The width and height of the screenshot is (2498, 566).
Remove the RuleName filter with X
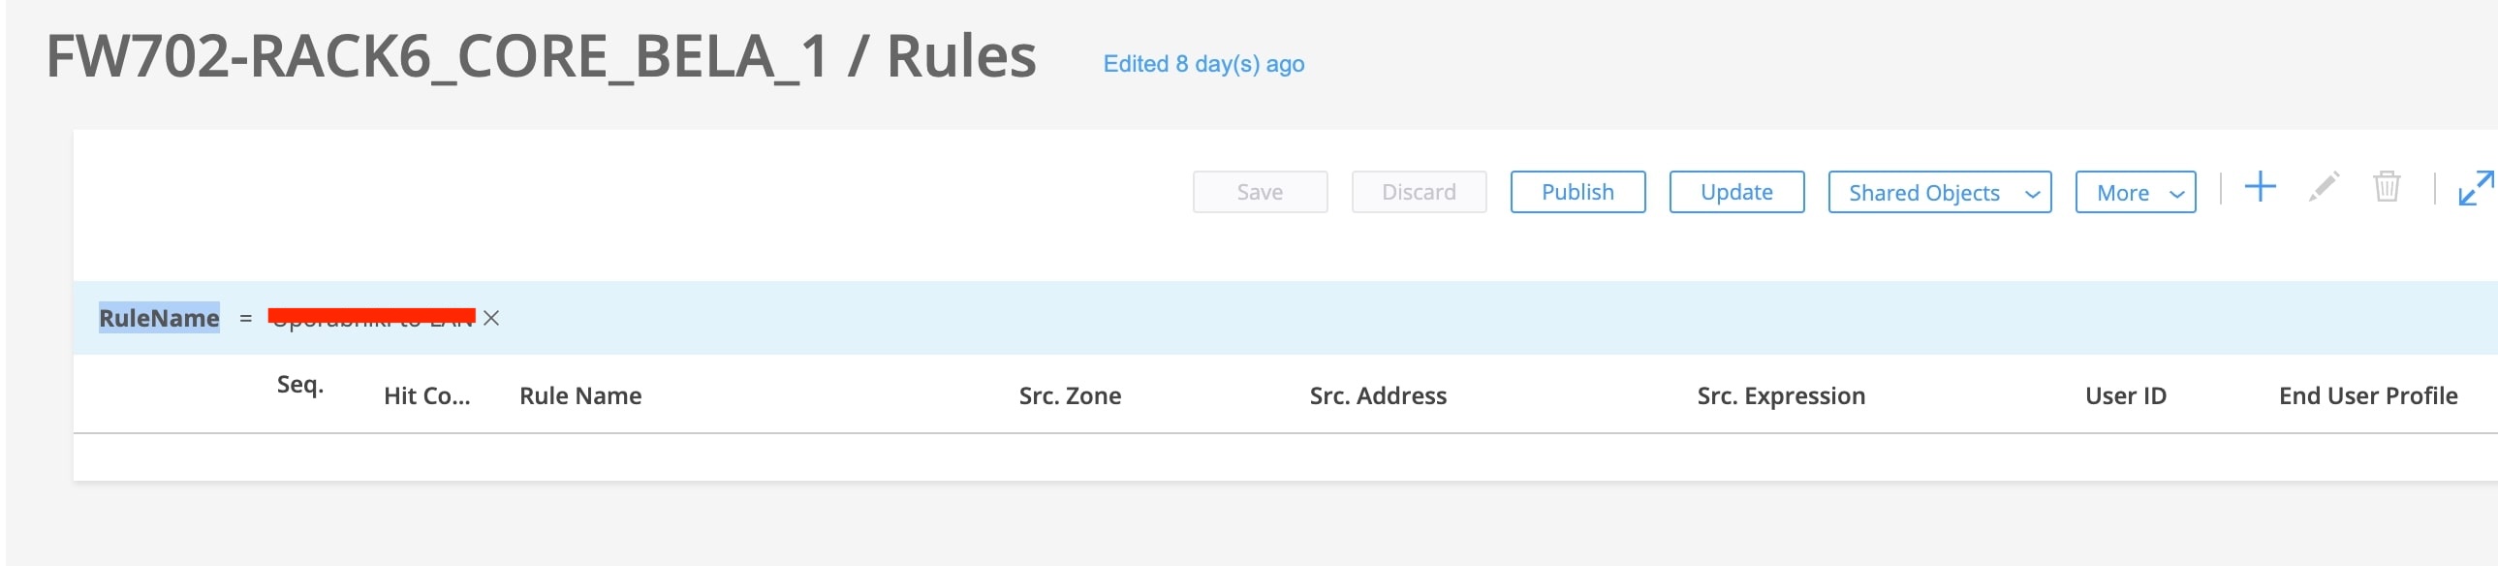click(x=490, y=318)
